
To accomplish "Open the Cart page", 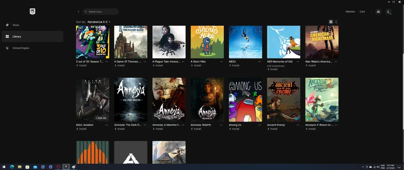I will (x=362, y=12).
